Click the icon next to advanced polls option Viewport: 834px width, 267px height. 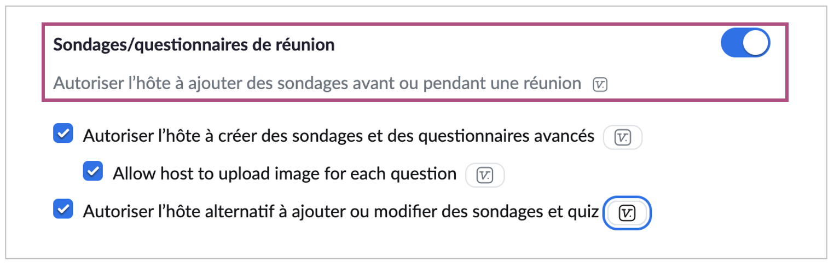click(622, 137)
